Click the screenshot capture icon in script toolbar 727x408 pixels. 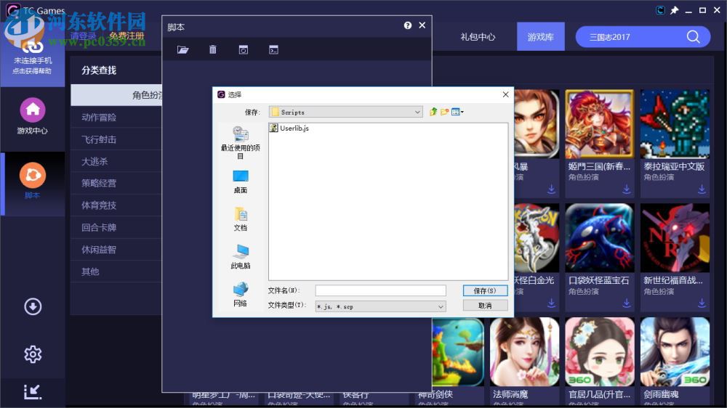click(243, 49)
